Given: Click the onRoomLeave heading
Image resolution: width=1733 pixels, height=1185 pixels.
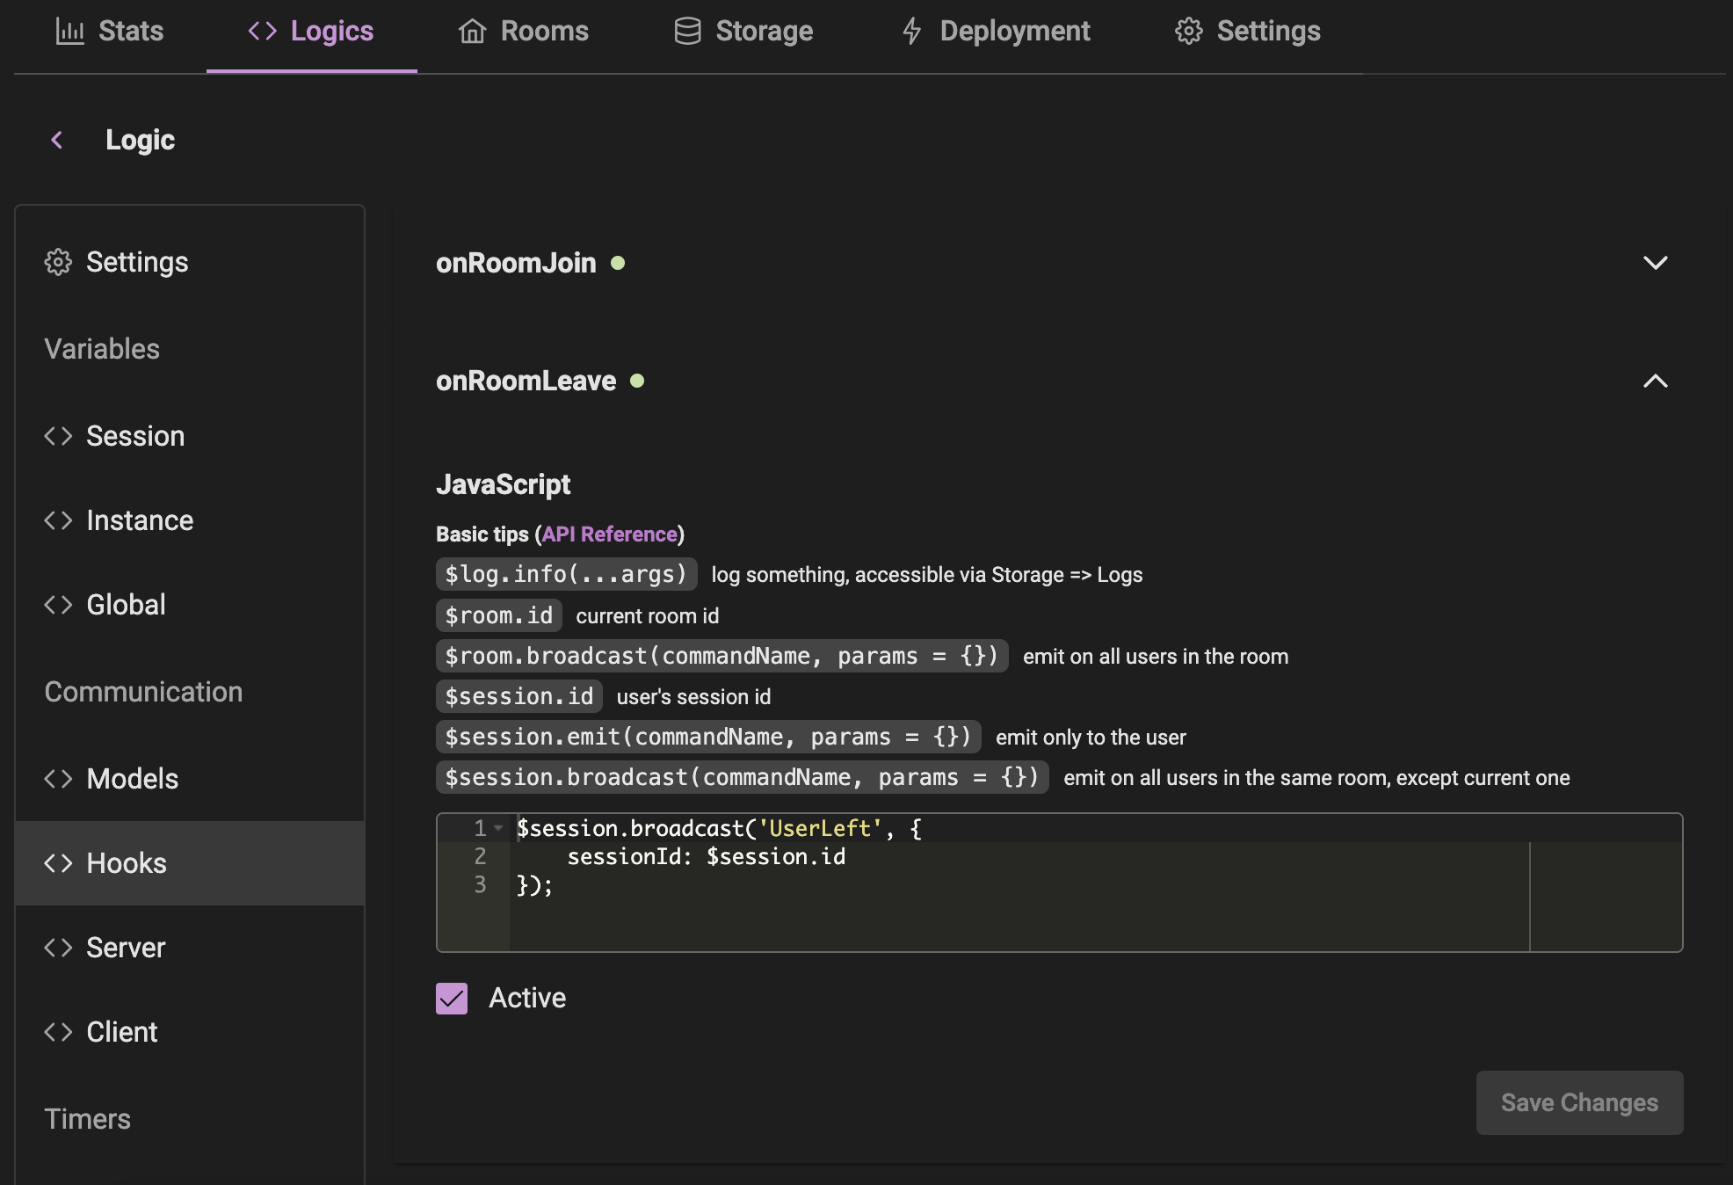Looking at the screenshot, I should pyautogui.click(x=526, y=381).
